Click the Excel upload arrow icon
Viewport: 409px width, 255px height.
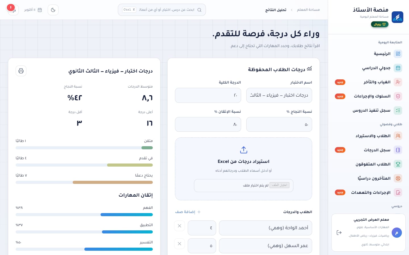click(x=244, y=150)
